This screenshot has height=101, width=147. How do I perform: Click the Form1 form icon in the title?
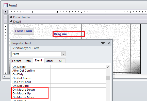6,5
